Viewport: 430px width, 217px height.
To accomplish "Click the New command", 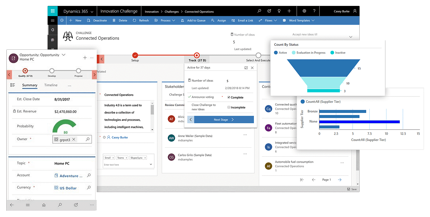I will (75, 20).
